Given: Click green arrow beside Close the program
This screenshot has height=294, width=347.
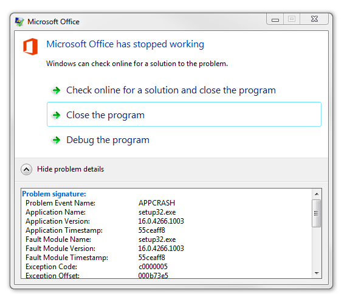Looking at the screenshot, I should click(x=56, y=115).
